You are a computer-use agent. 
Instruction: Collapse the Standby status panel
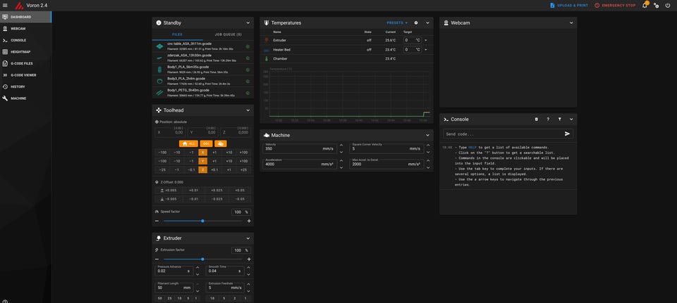point(248,22)
